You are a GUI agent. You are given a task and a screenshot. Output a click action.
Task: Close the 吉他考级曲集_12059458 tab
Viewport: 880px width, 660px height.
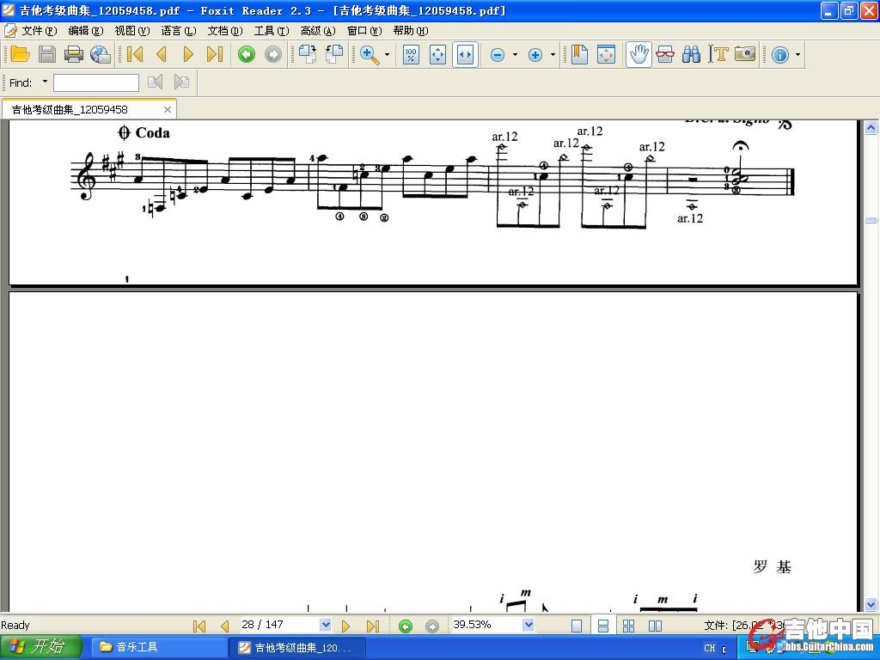[x=168, y=109]
